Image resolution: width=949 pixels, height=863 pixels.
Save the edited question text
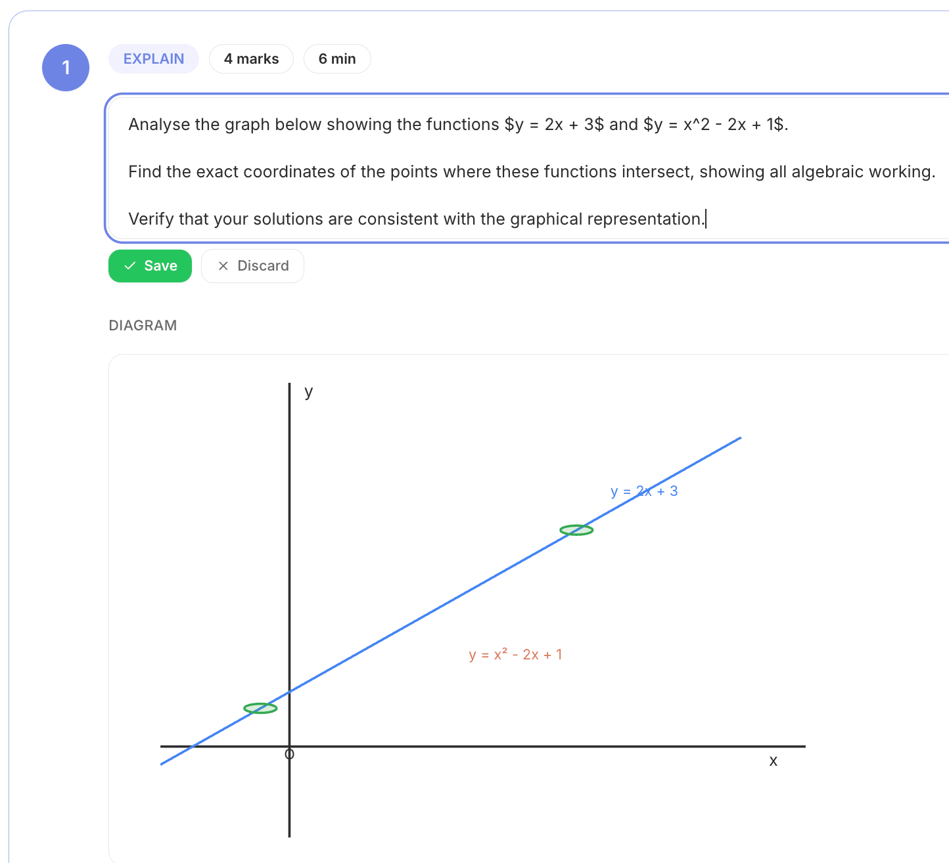coord(150,266)
